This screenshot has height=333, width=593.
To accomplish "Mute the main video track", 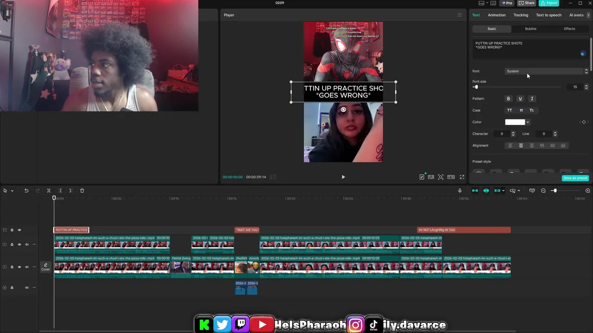I will 27,267.
